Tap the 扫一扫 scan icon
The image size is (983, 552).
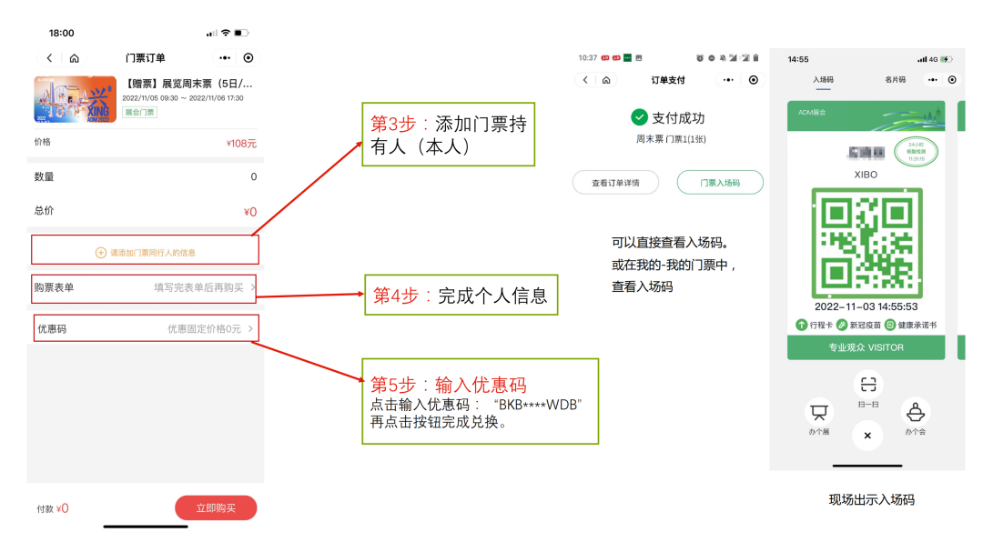click(868, 384)
